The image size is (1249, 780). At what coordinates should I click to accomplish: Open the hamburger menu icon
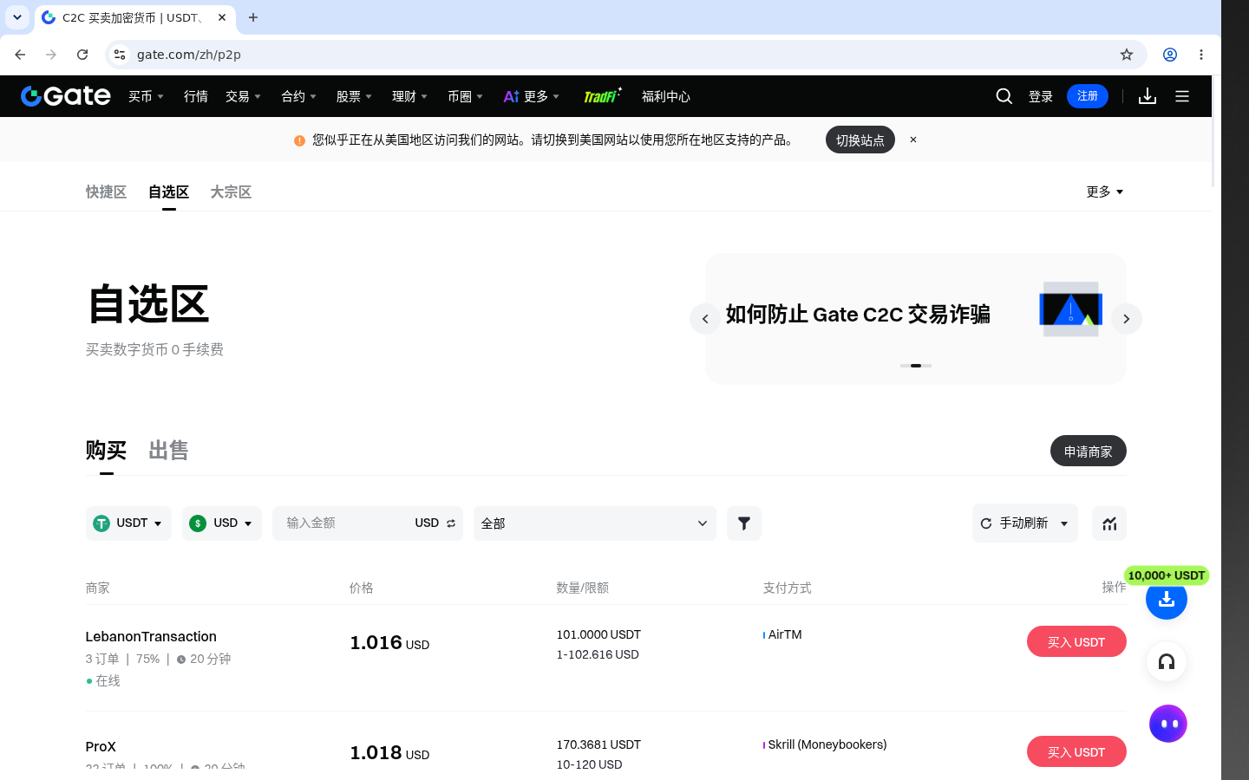tap(1182, 96)
